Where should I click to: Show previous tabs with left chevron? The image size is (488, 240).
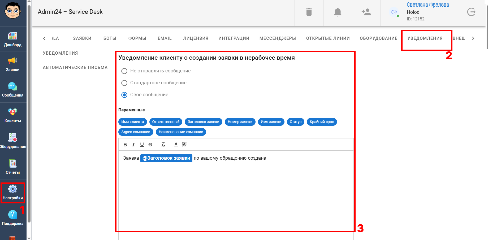44,38
